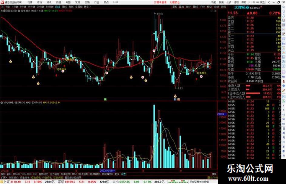Click the 返回 back button
This screenshot has width=286, height=184.
223,7
